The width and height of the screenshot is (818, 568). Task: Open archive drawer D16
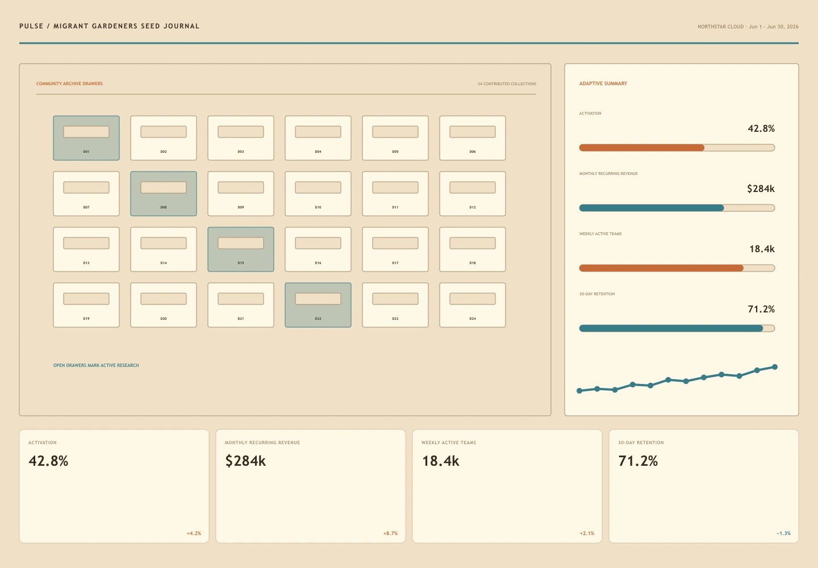(318, 249)
